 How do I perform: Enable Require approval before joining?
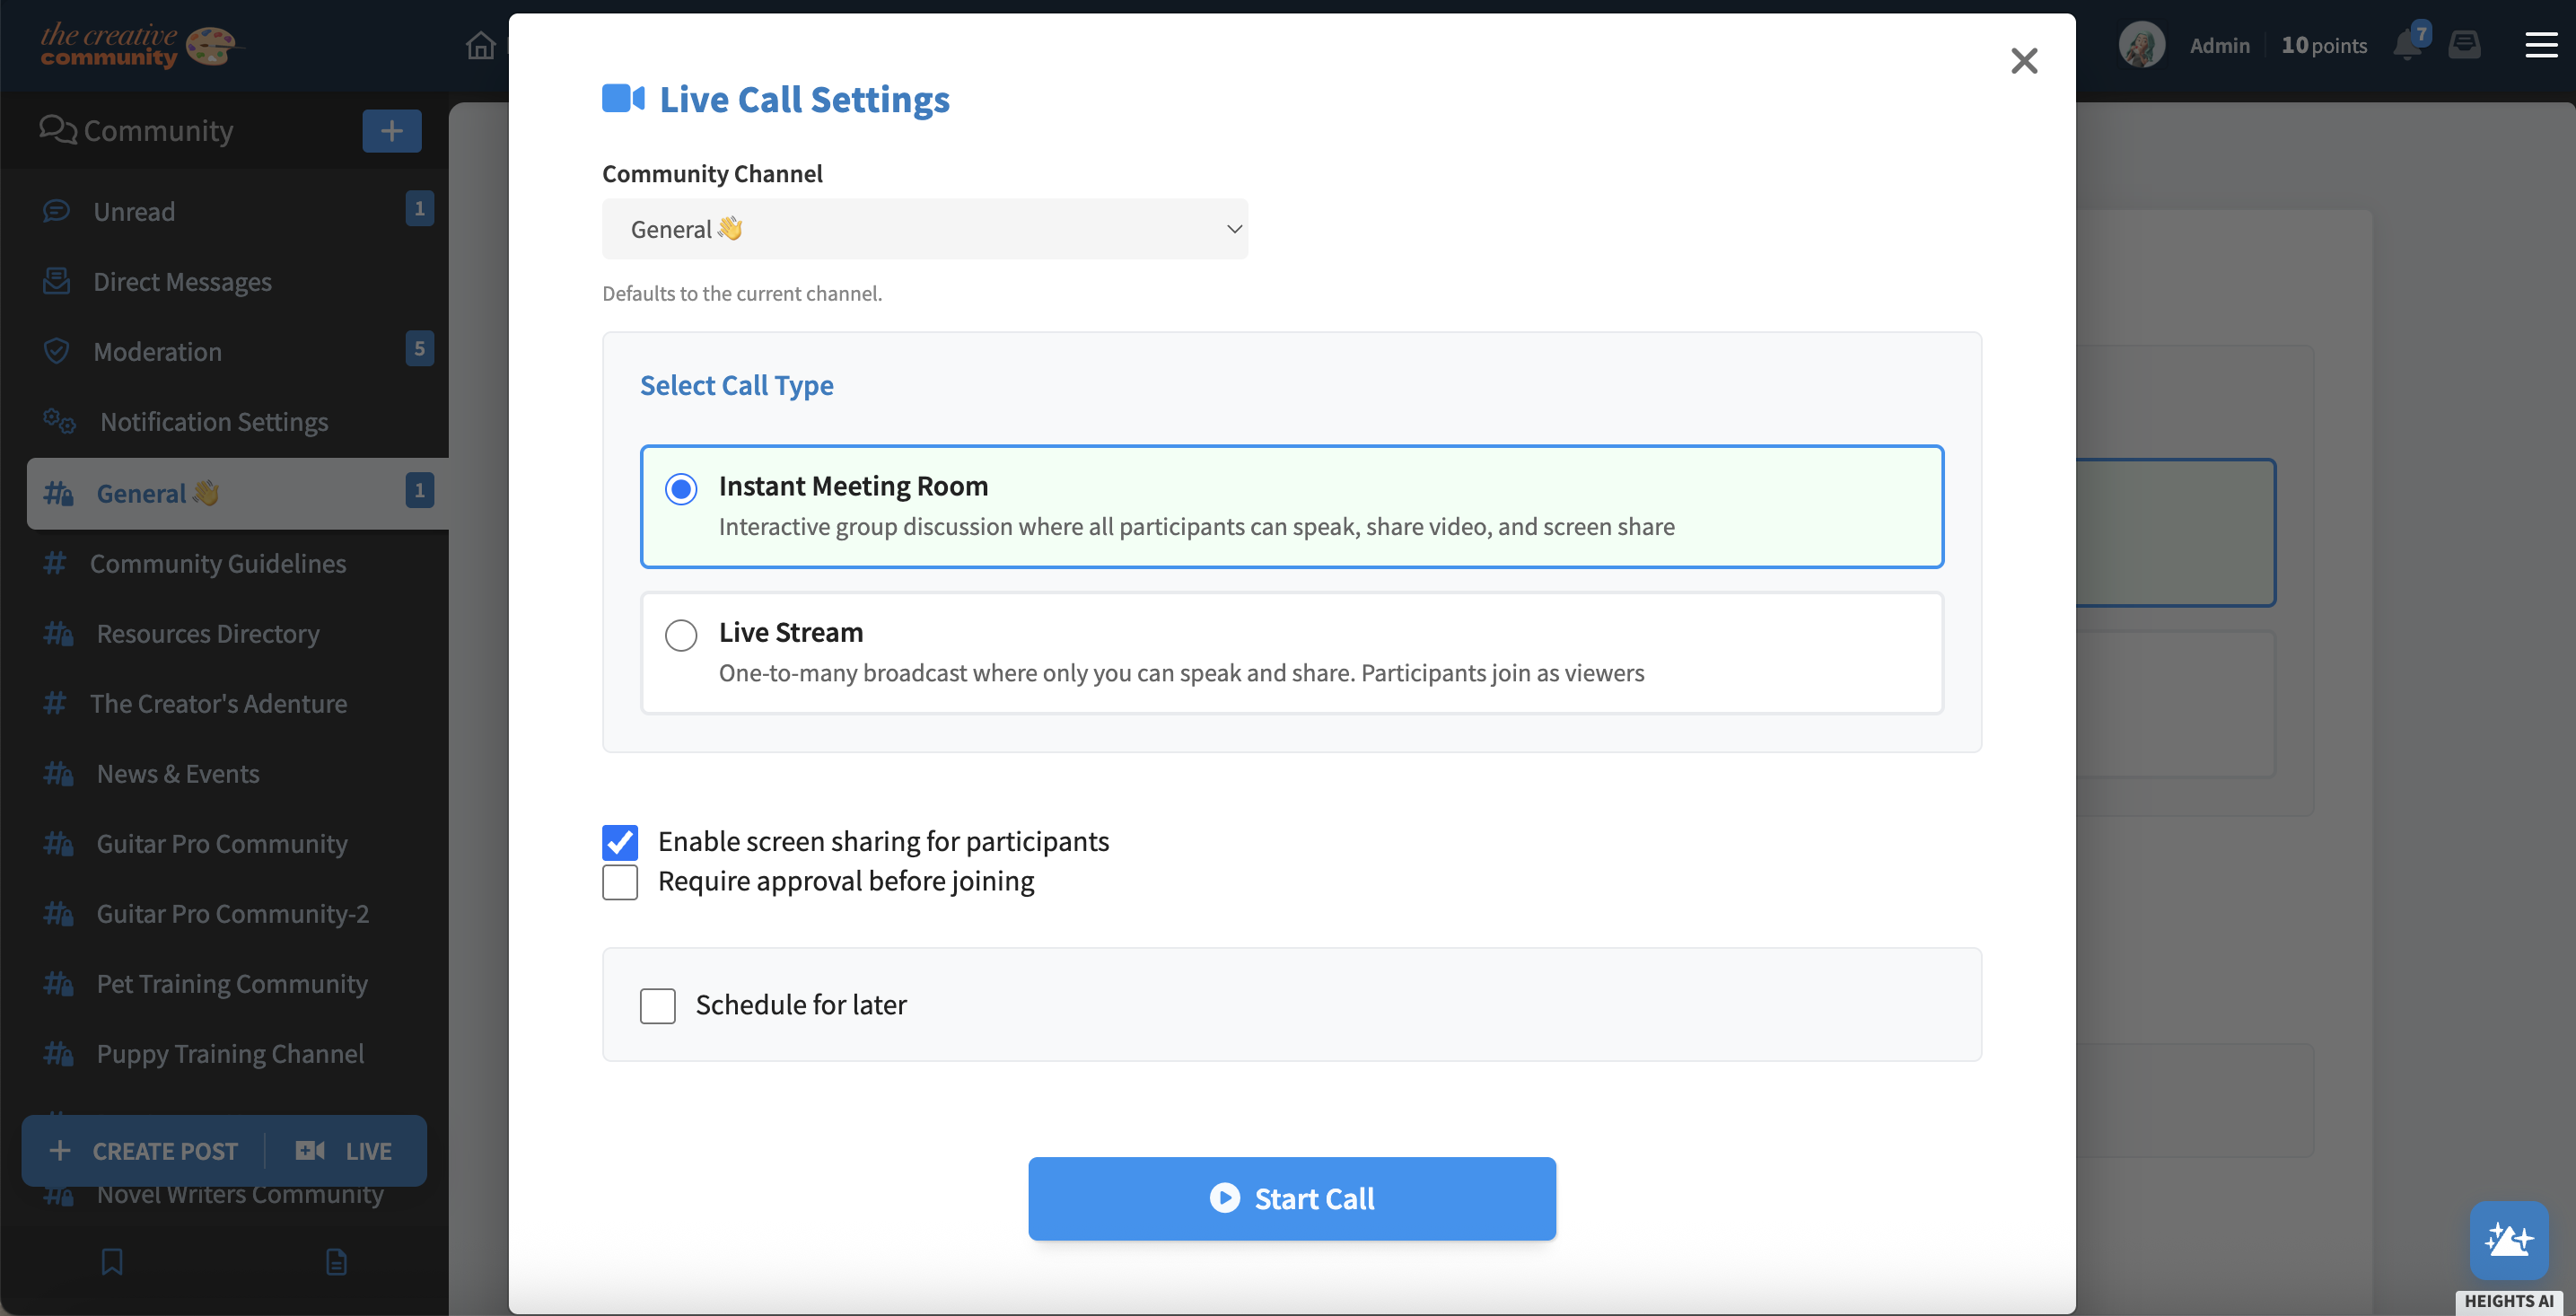620,882
